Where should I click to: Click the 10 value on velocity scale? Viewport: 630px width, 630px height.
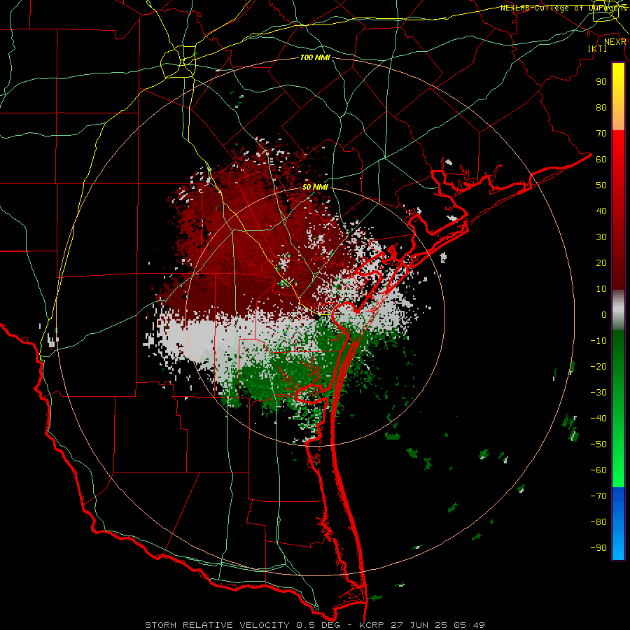coord(601,289)
